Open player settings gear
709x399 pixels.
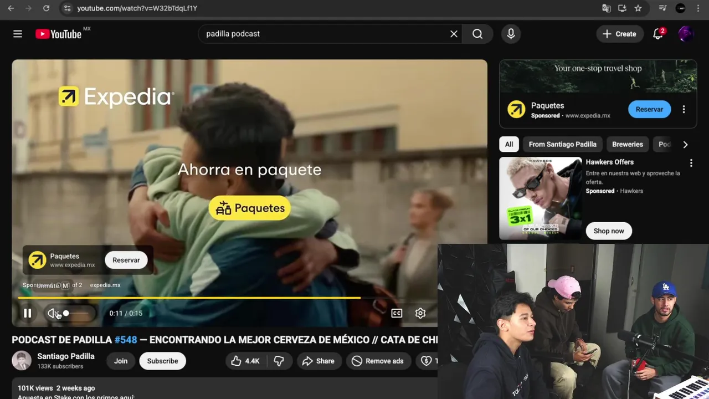pos(420,313)
